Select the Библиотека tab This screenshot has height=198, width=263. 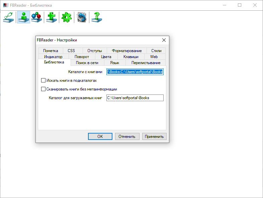54,62
